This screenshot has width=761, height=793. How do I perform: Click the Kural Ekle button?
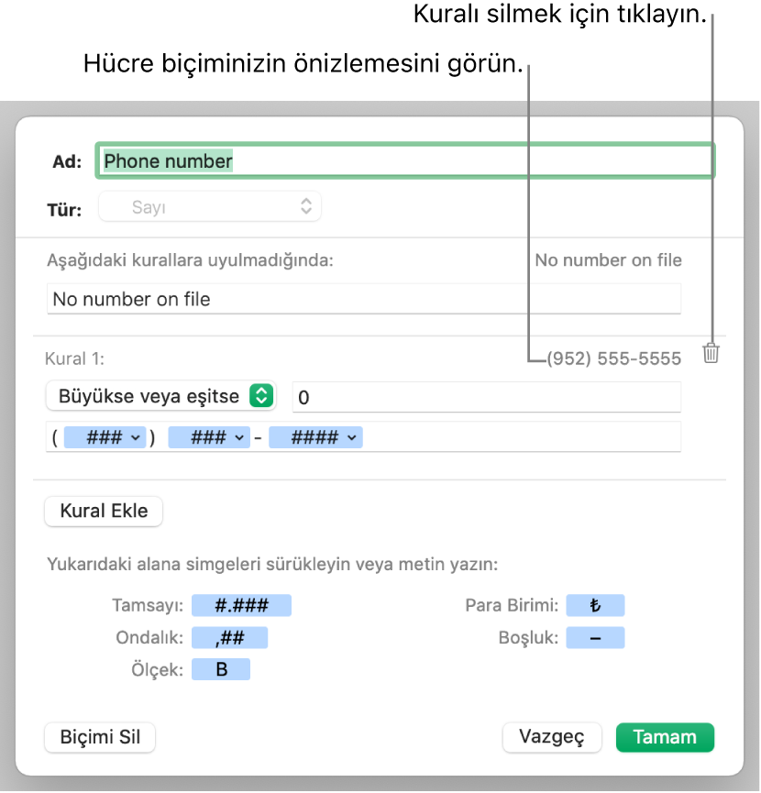pyautogui.click(x=104, y=511)
